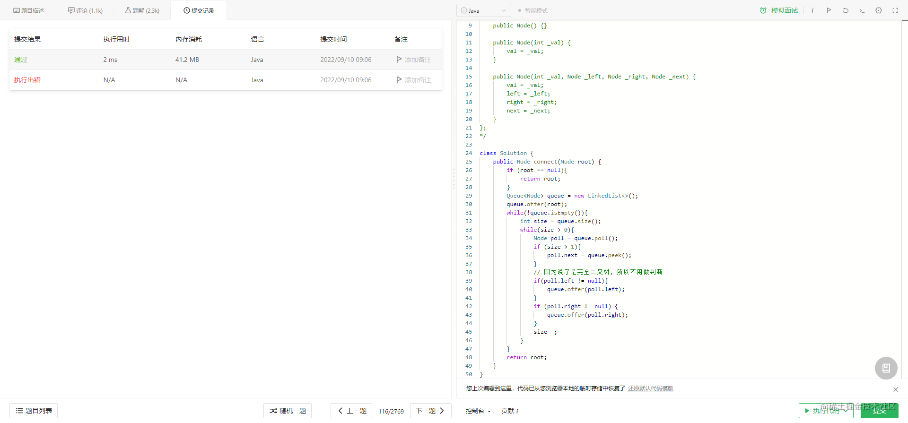Click the 提交时间 column header
Image resolution: width=908 pixels, height=423 pixels.
[333, 39]
